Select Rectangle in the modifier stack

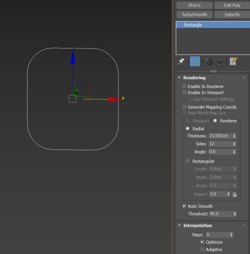click(x=213, y=25)
